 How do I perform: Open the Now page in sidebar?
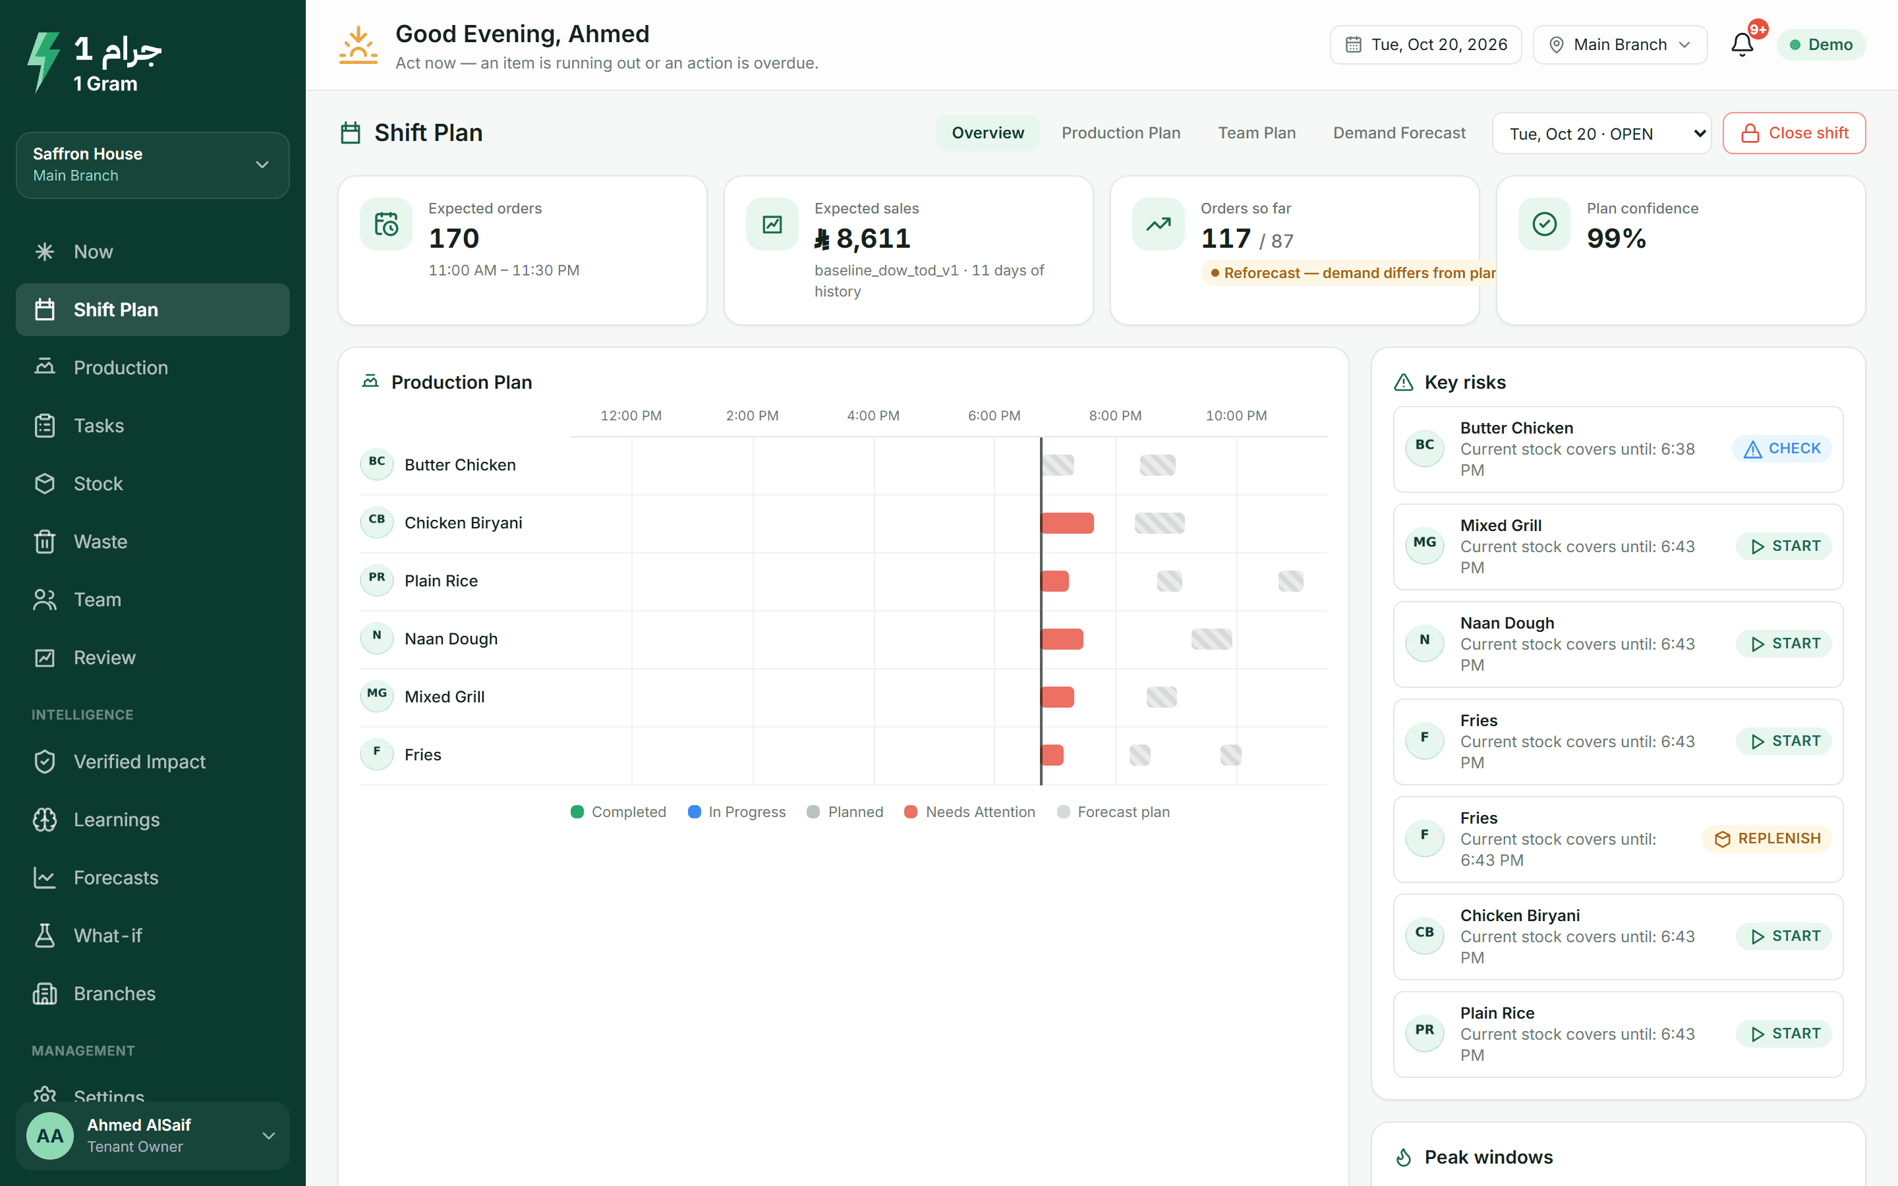coord(152,252)
